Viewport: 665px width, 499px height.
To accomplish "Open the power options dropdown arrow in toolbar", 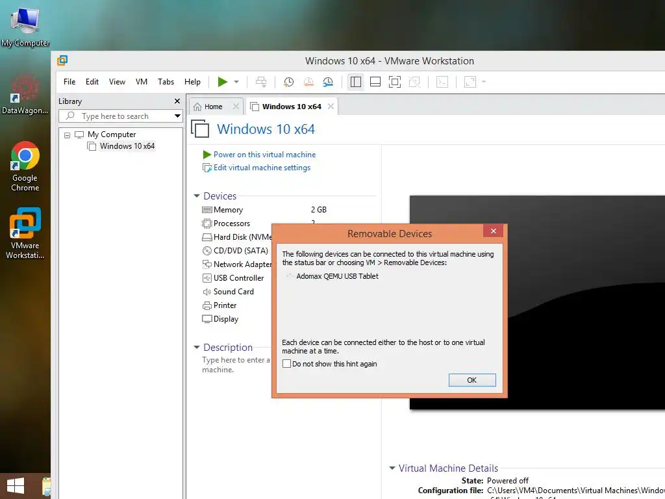I will [236, 81].
